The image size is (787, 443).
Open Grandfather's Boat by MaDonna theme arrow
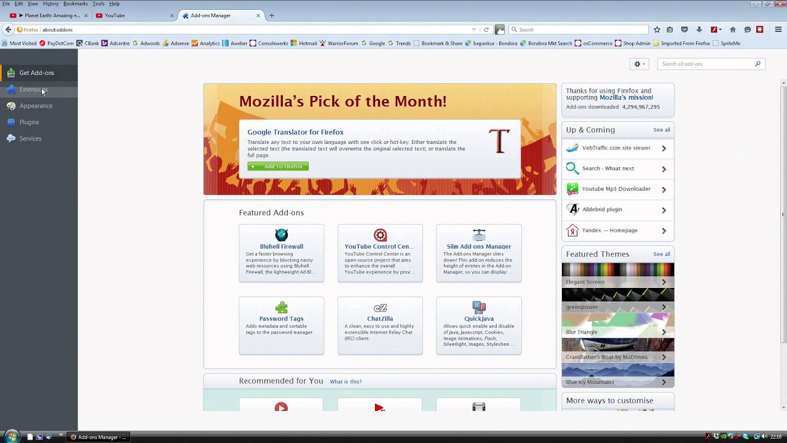point(663,357)
